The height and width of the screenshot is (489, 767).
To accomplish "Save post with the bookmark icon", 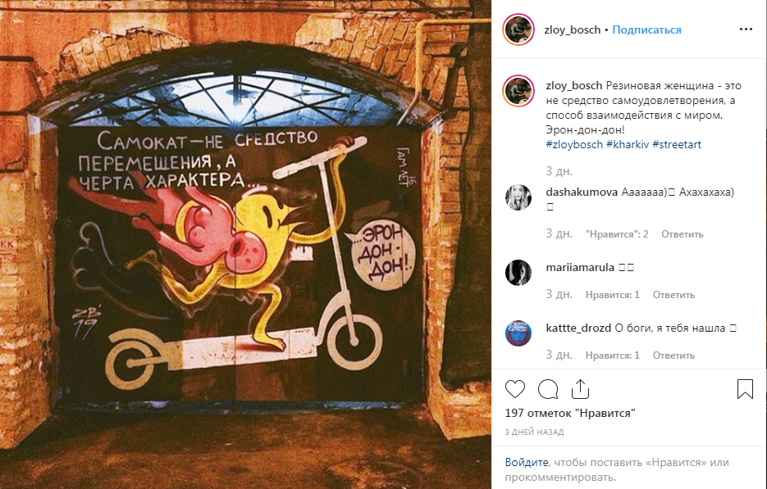I will (x=745, y=389).
